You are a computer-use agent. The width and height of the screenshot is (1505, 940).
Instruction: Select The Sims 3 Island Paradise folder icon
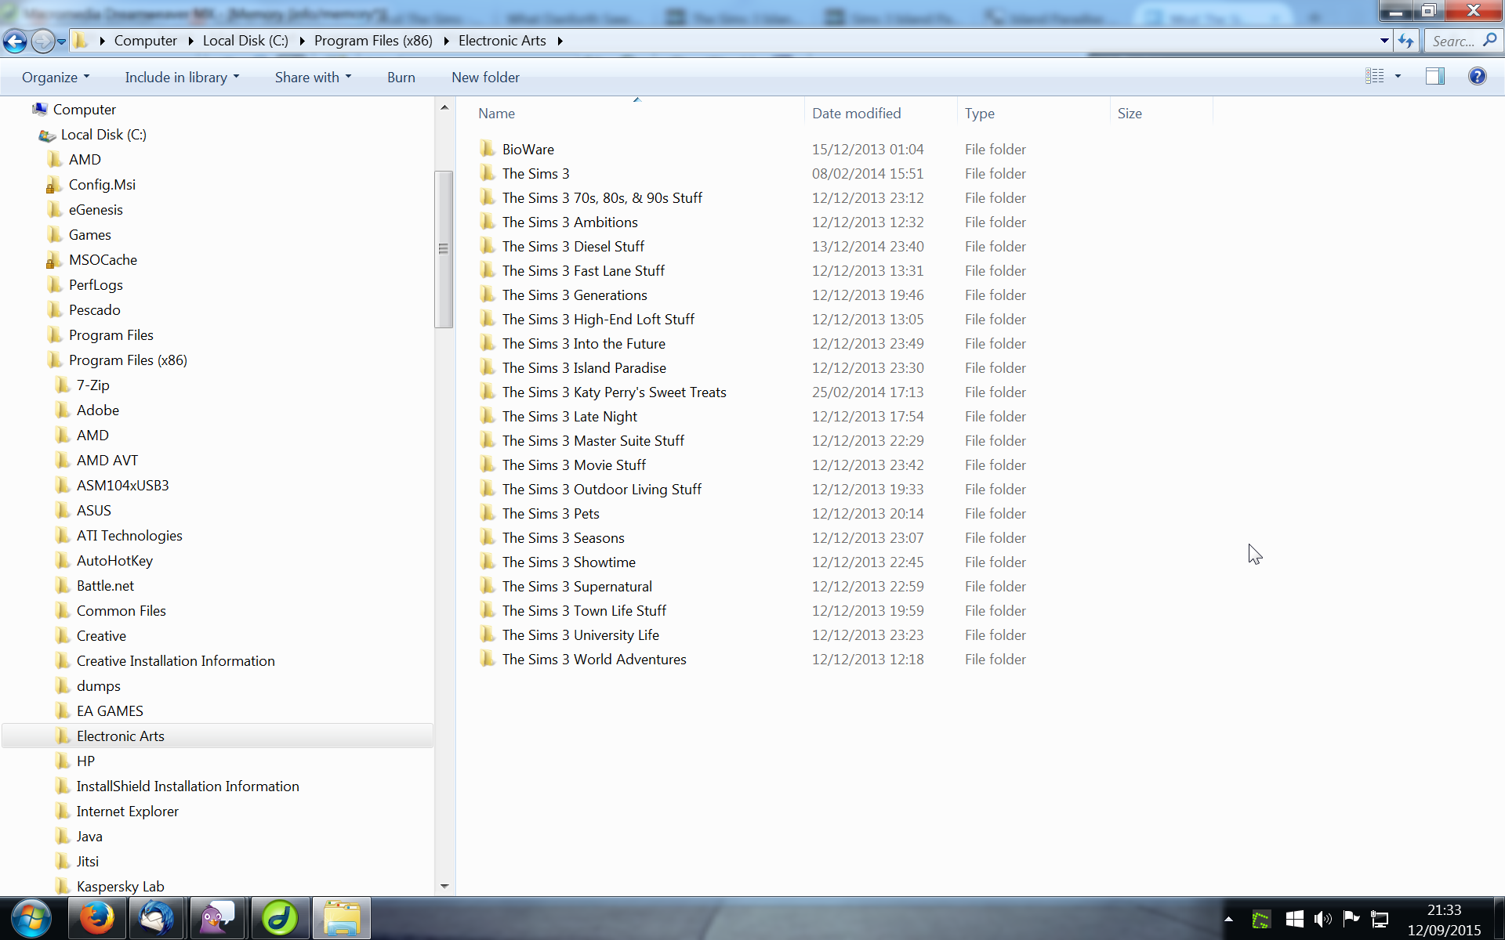487,367
